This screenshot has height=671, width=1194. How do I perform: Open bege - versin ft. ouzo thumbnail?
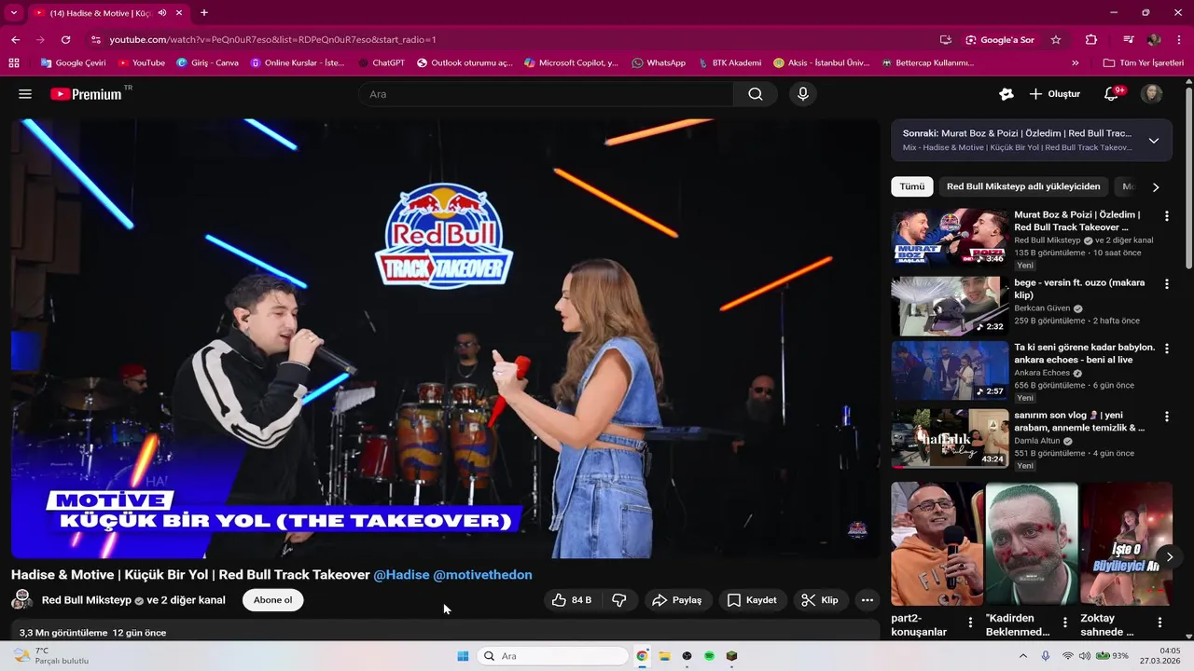pos(950,306)
